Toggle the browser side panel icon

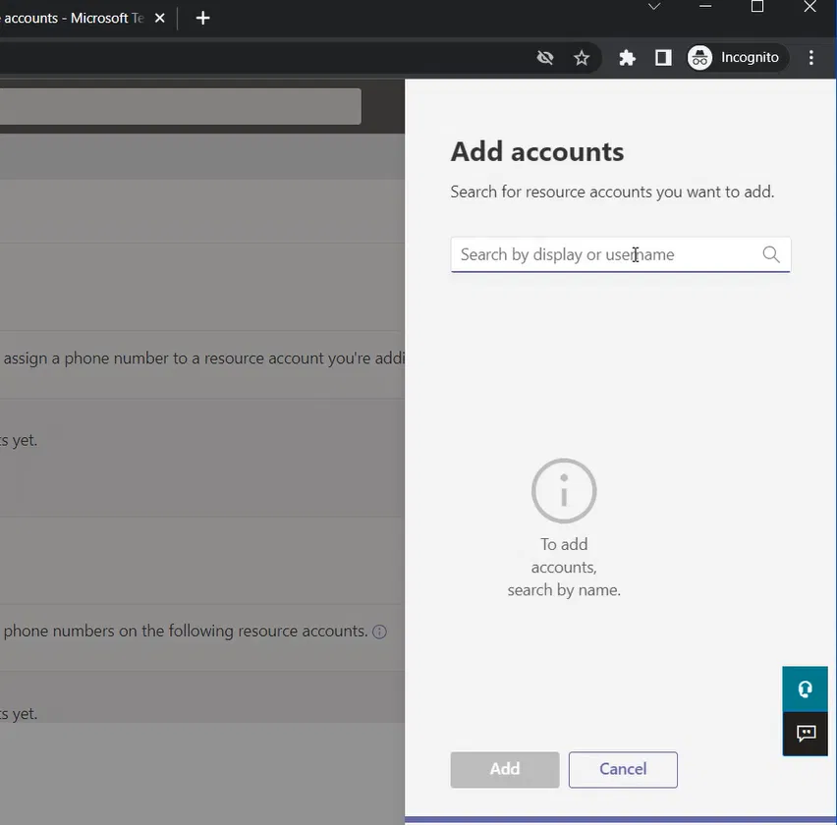pos(663,58)
